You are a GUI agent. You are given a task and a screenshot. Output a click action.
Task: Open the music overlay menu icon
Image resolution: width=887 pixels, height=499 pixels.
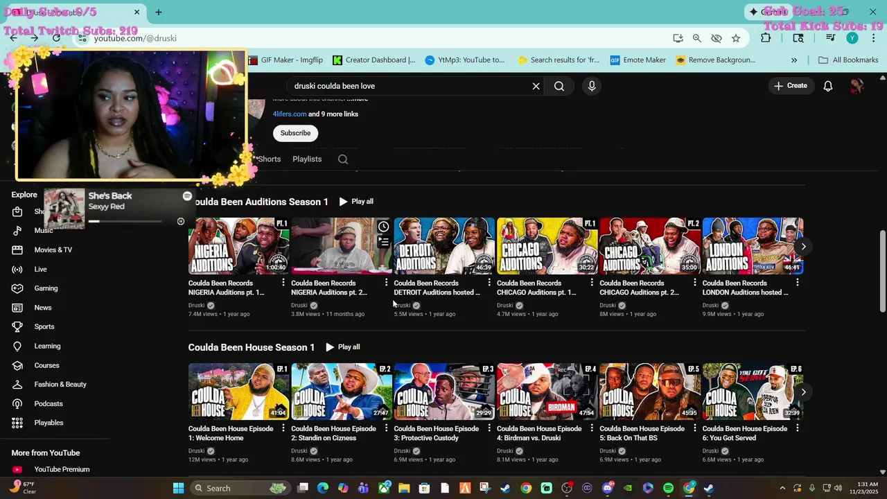coord(187,196)
